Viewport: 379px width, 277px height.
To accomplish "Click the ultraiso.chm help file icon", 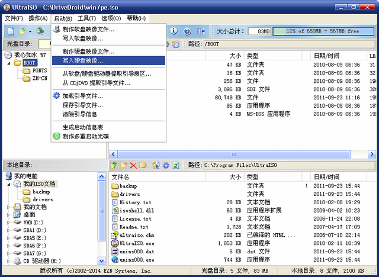I will (114, 235).
